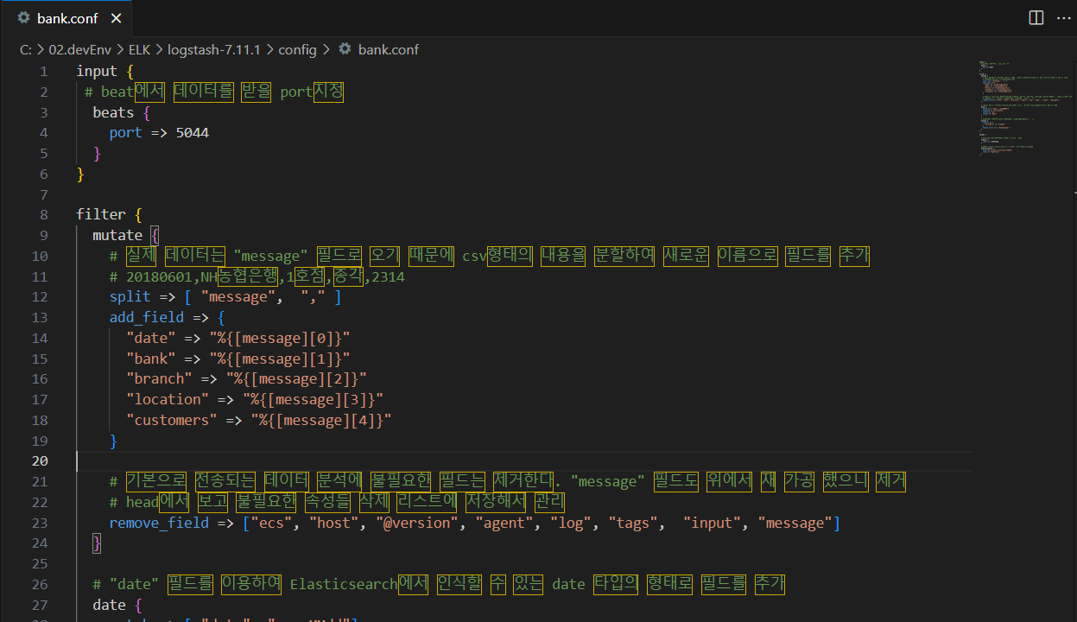The height and width of the screenshot is (622, 1077).
Task: Click the mutate keyword on line 9
Action: [118, 235]
